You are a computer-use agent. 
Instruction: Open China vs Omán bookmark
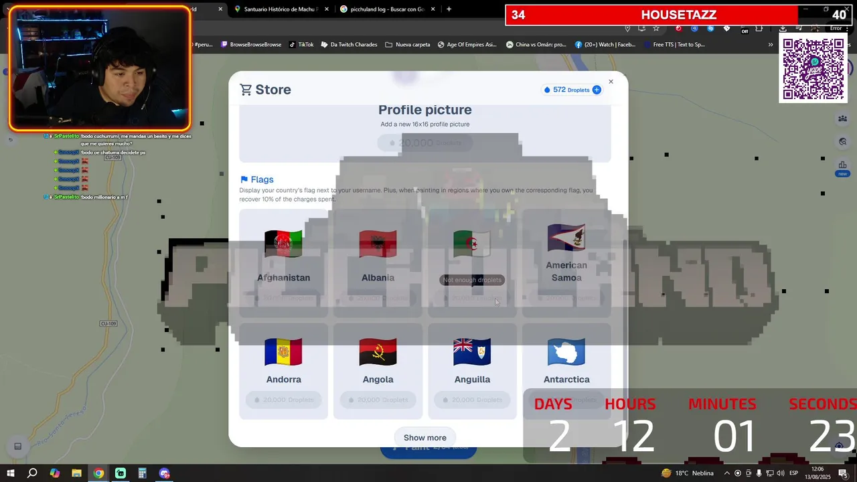536,45
